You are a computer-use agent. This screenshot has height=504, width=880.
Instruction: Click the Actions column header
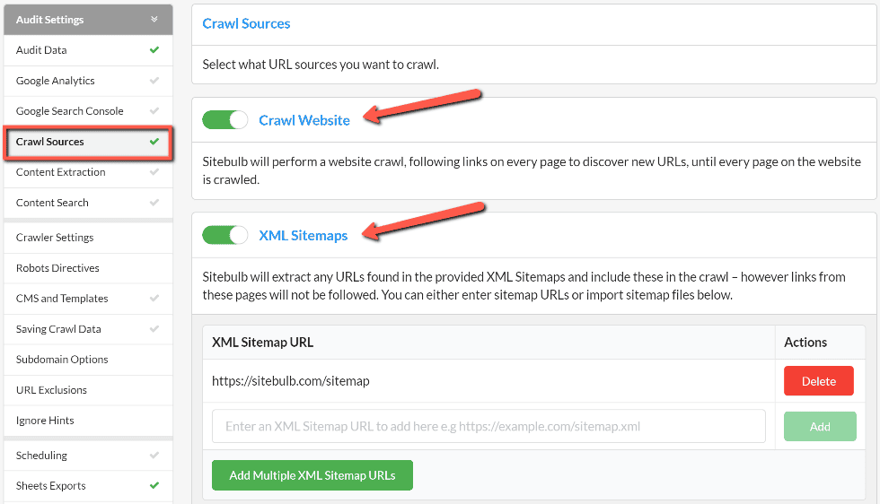[x=805, y=342]
